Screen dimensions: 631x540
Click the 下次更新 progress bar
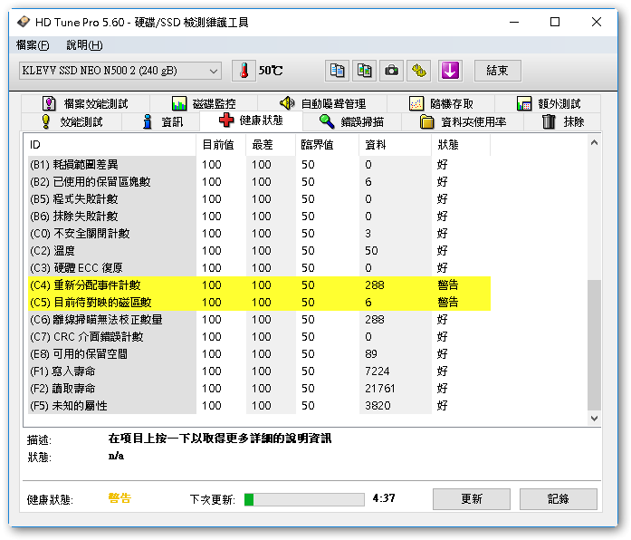[x=304, y=499]
